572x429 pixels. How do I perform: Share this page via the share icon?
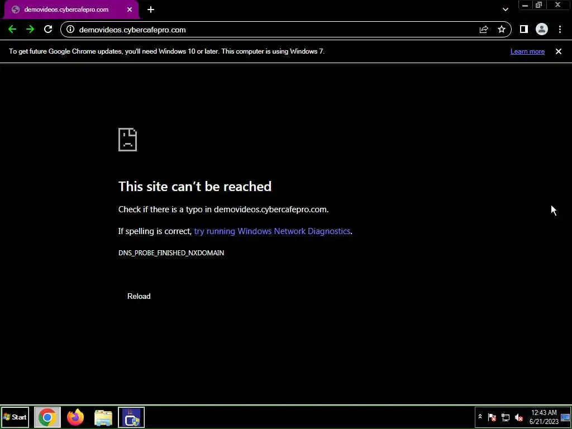coord(484,30)
